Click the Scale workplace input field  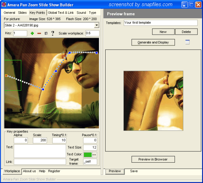(92, 33)
